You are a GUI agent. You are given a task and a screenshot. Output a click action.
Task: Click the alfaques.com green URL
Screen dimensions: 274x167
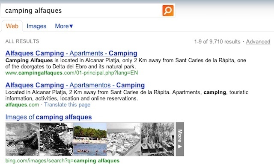click(22, 105)
